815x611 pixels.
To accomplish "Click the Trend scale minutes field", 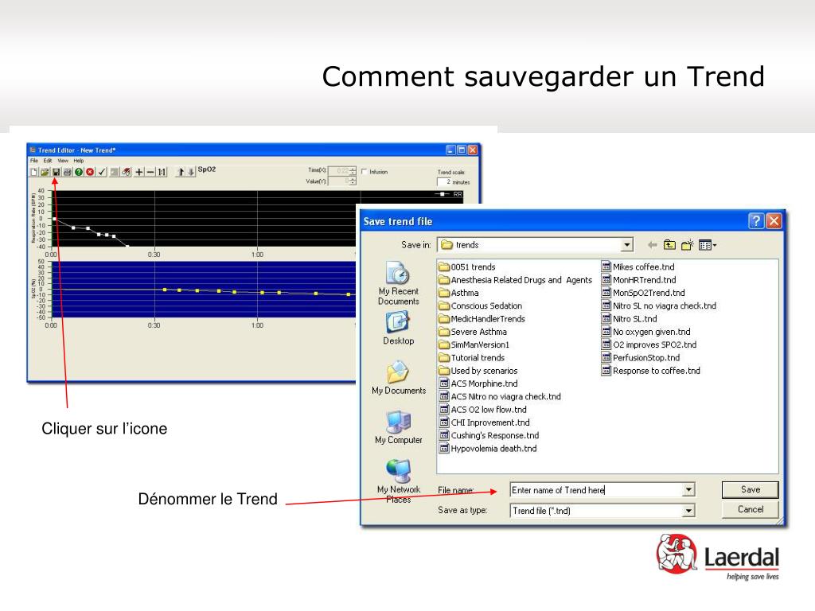I will click(444, 182).
